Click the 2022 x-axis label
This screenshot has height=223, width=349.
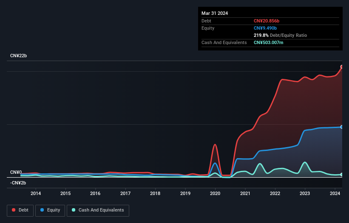(275, 193)
